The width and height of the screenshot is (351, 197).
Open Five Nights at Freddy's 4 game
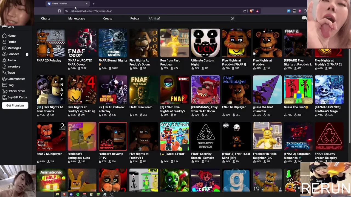(x=82, y=96)
